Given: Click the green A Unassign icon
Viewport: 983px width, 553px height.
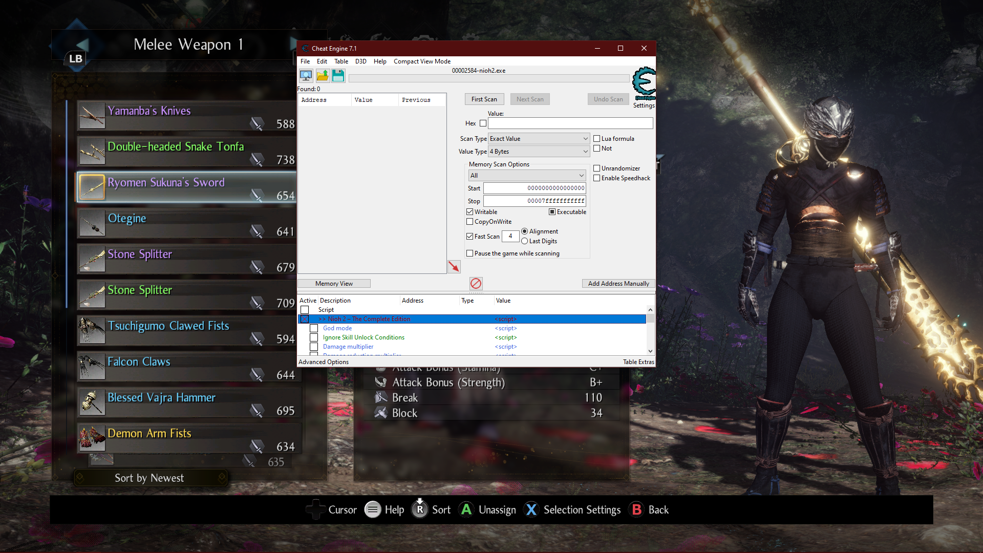Looking at the screenshot, I should point(466,509).
